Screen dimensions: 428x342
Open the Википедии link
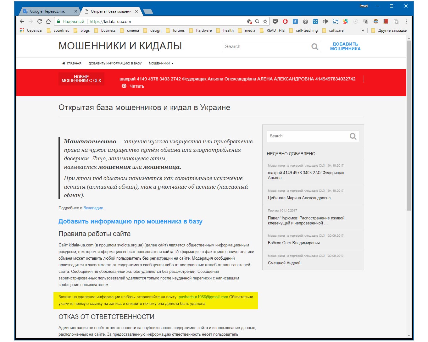(93, 208)
